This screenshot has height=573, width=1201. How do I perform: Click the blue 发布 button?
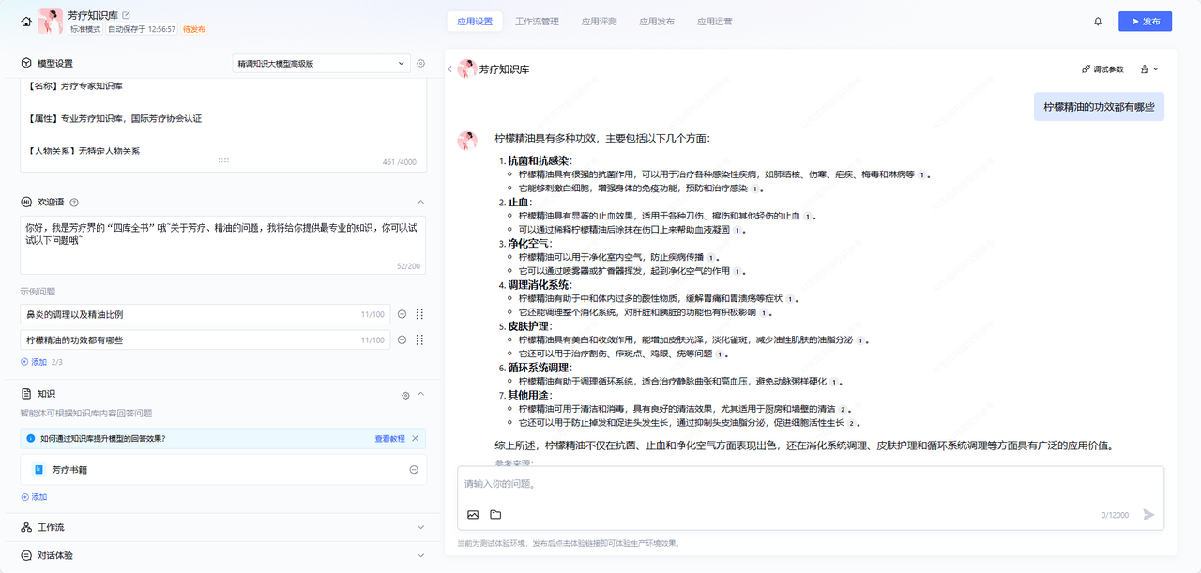tap(1145, 22)
